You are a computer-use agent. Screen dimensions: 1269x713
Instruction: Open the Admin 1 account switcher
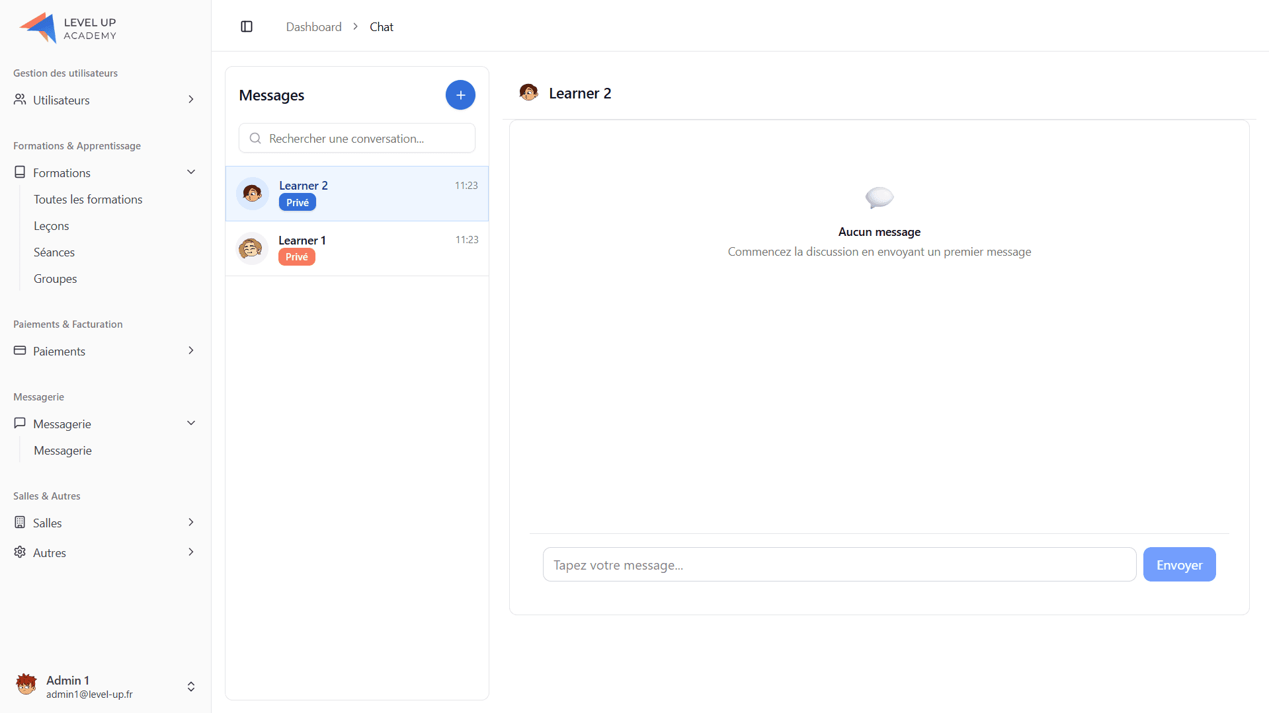pos(191,687)
